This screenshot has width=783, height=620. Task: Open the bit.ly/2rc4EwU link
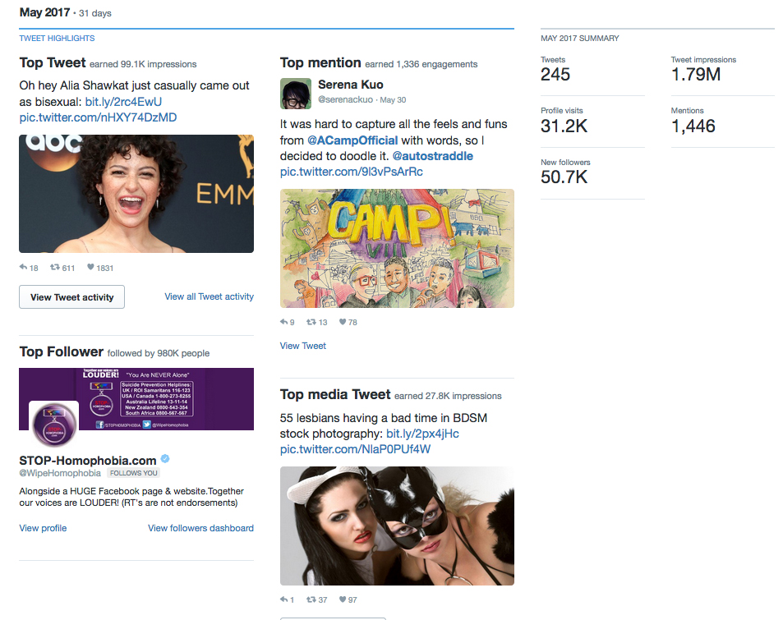pos(123,102)
